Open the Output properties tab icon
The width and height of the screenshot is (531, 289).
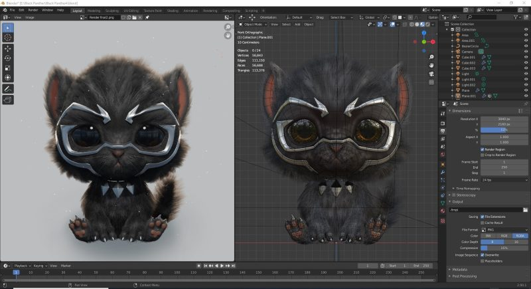[x=443, y=131]
